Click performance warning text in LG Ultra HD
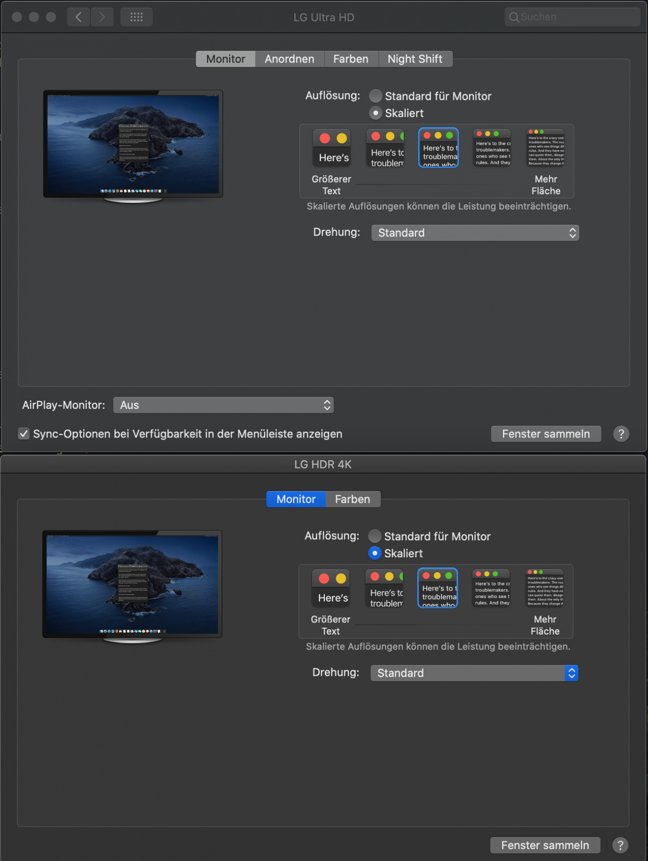Image resolution: width=648 pixels, height=861 pixels. (x=439, y=207)
